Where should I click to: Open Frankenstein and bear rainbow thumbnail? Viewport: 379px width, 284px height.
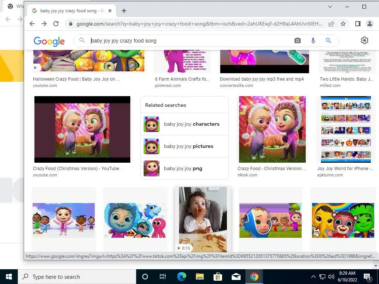343,220
